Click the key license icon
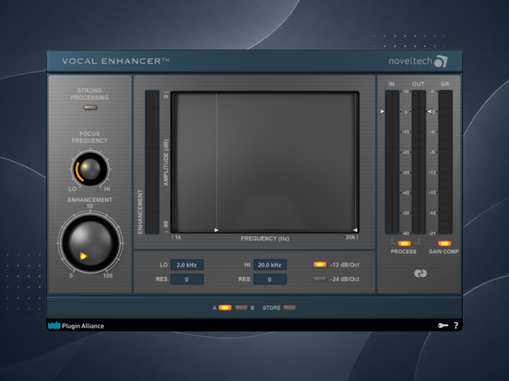 (443, 325)
